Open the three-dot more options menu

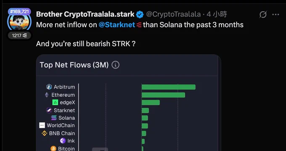tap(275, 15)
